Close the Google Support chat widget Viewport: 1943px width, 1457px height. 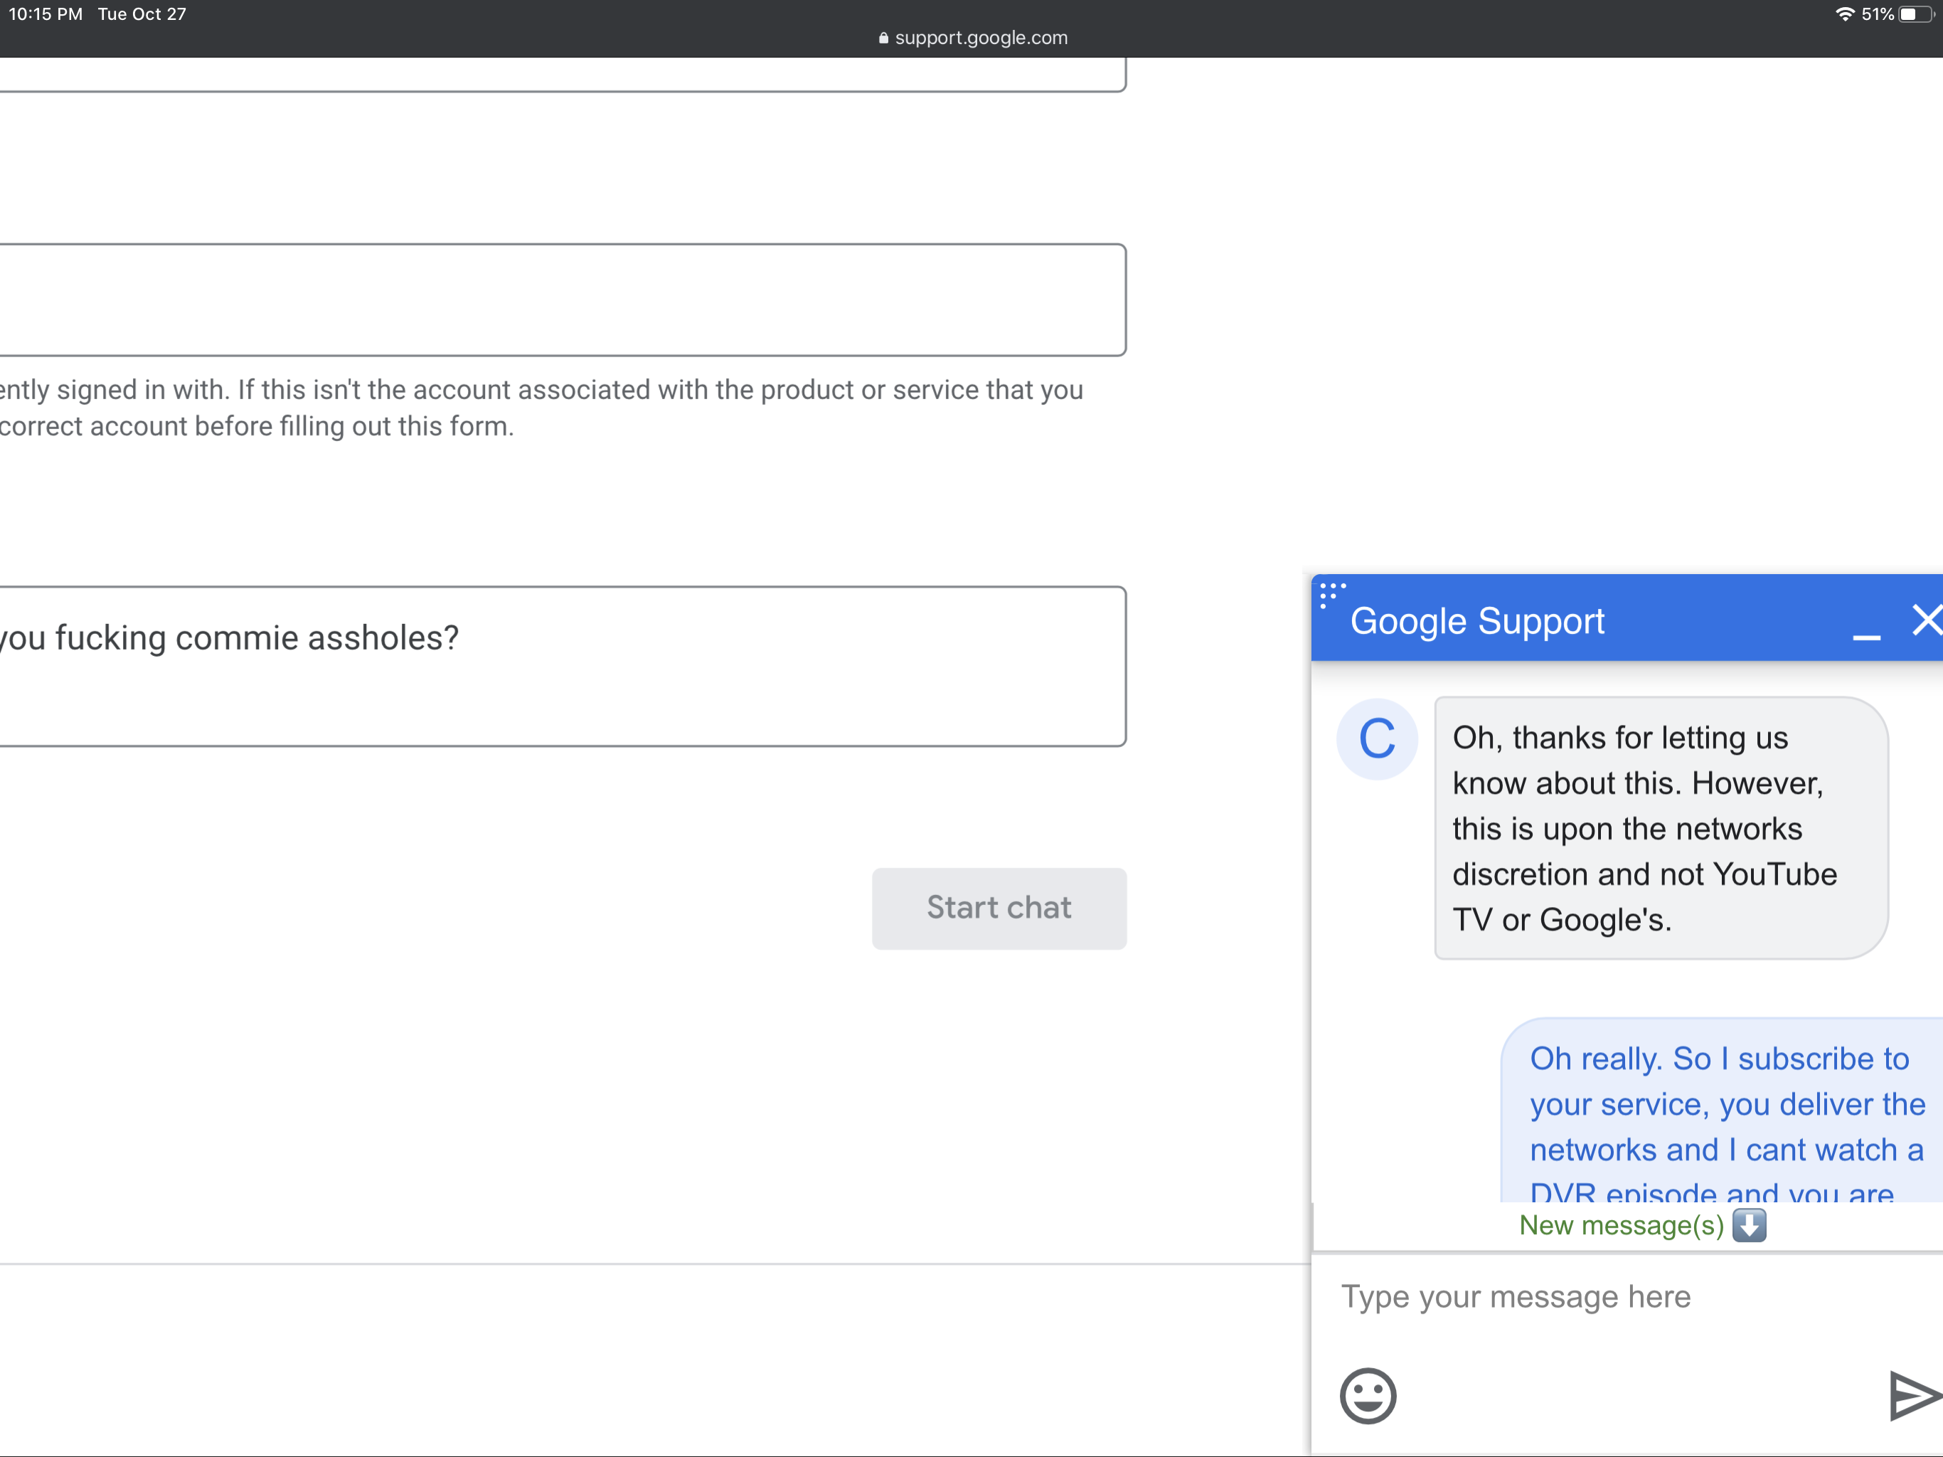pyautogui.click(x=1927, y=620)
